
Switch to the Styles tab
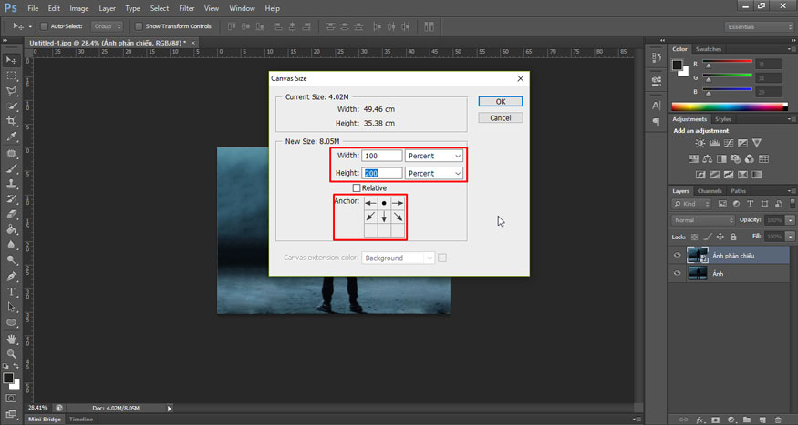click(x=722, y=119)
